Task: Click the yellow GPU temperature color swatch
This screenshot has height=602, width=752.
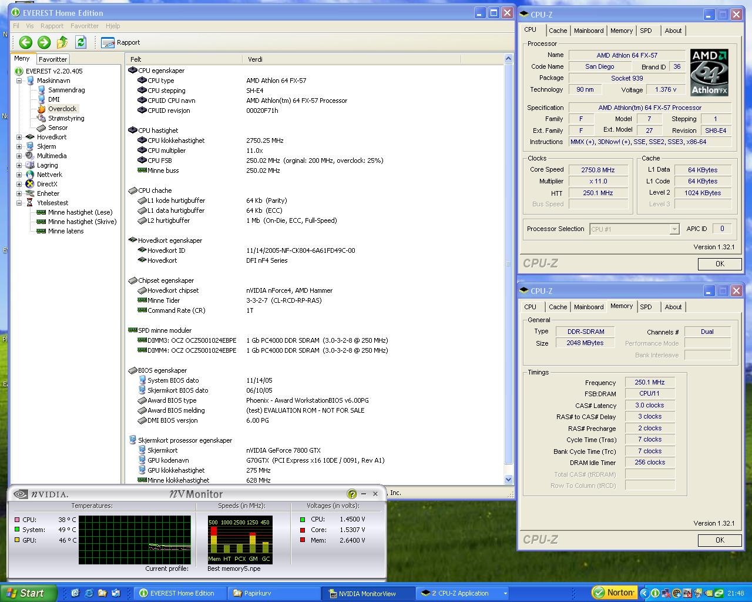Action: 17,540
